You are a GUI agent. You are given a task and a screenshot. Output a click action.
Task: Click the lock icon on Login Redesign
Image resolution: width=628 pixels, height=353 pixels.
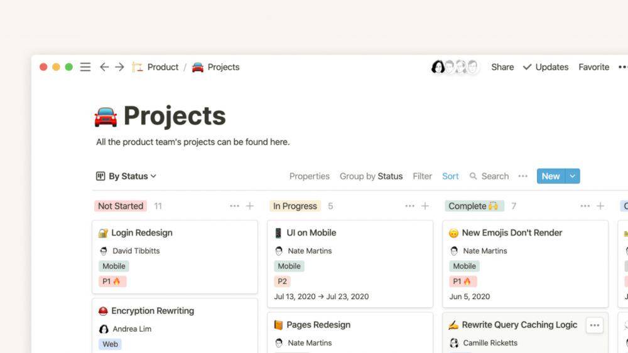coord(104,233)
